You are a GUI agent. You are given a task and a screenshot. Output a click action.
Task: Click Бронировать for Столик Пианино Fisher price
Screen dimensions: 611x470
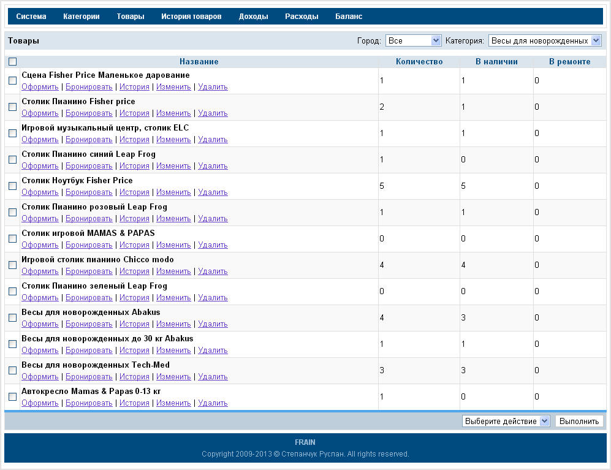(89, 113)
